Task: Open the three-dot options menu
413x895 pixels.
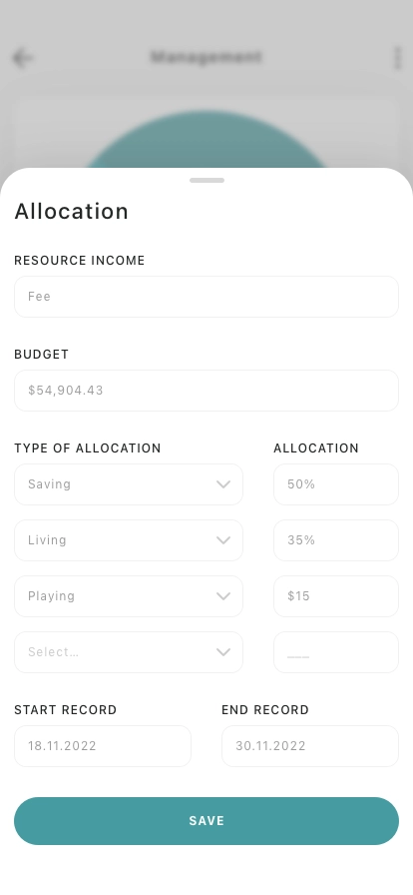Action: 398,58
